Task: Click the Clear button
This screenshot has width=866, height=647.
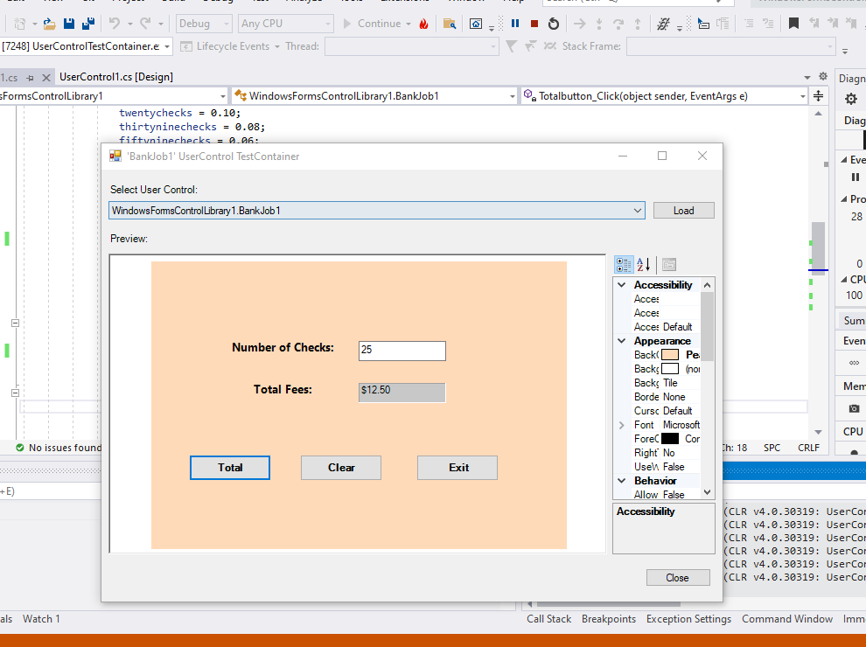Action: (341, 468)
